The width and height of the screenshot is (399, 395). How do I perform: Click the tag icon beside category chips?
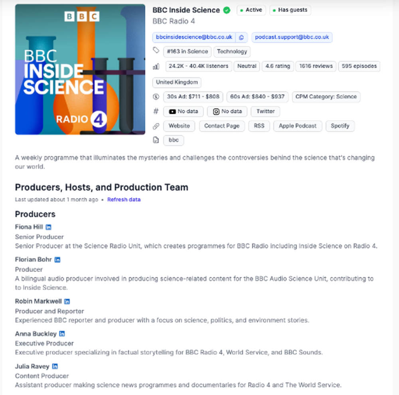point(156,50)
